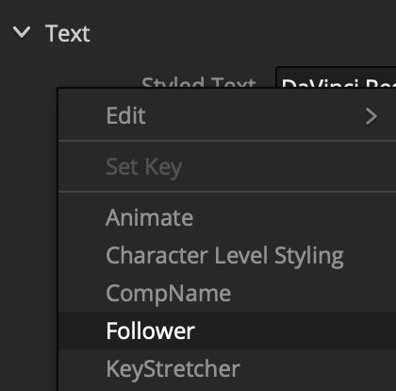Click the Text section header label

68,33
